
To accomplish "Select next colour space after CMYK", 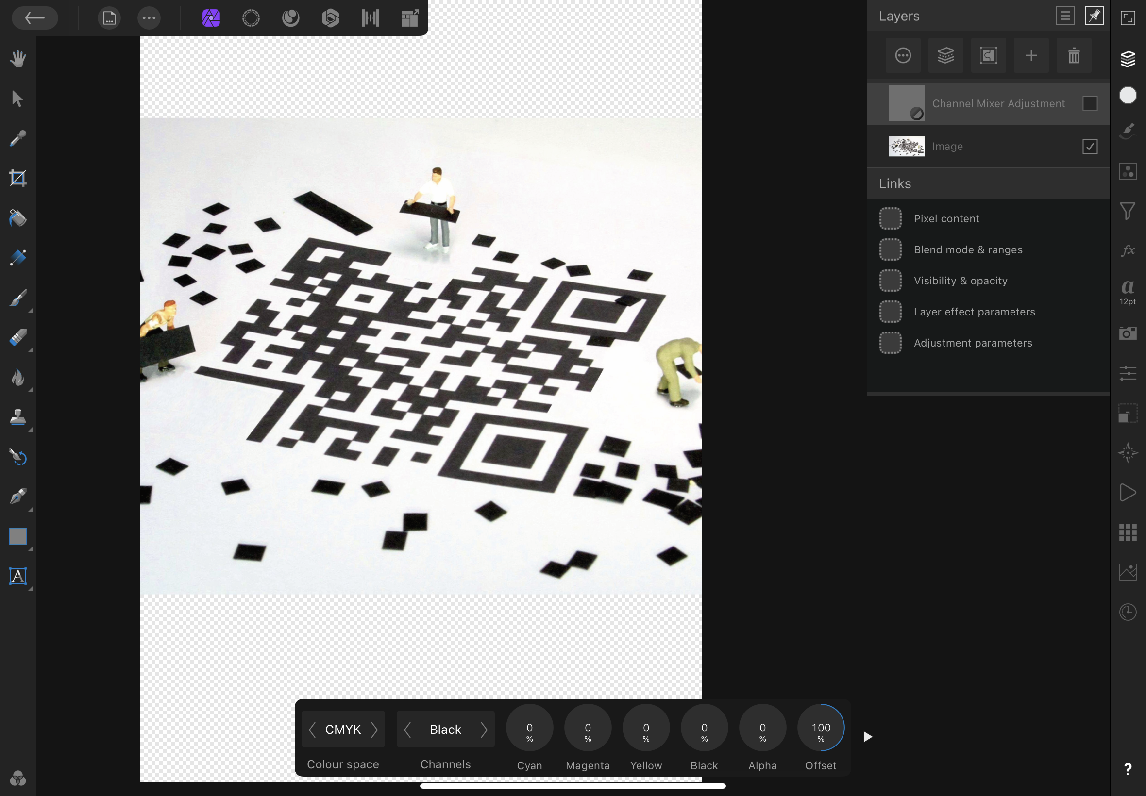I will tap(374, 730).
